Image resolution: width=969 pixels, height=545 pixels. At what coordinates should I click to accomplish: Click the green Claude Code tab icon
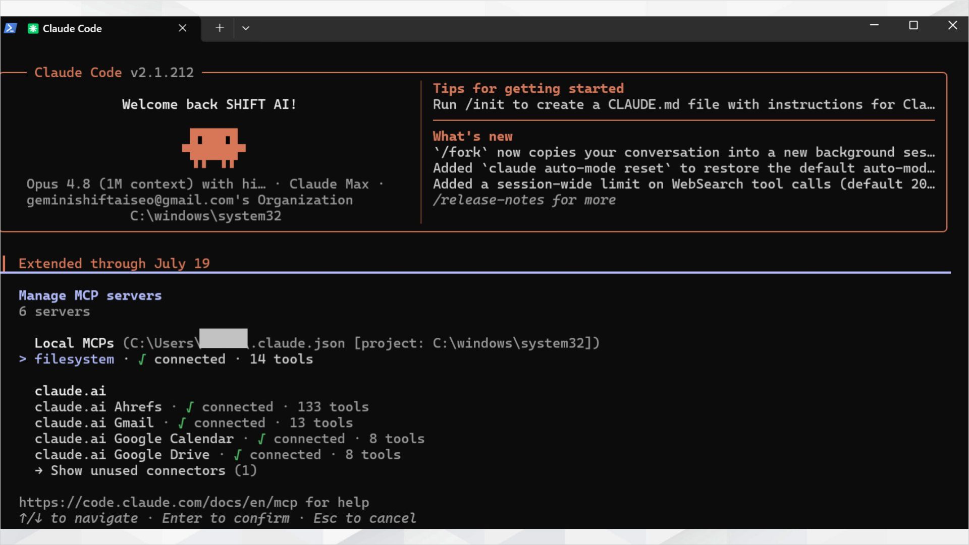33,29
